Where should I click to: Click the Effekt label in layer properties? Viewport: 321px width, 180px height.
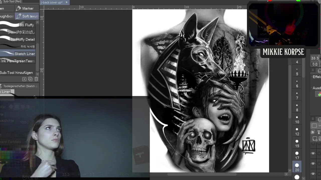[317, 77]
